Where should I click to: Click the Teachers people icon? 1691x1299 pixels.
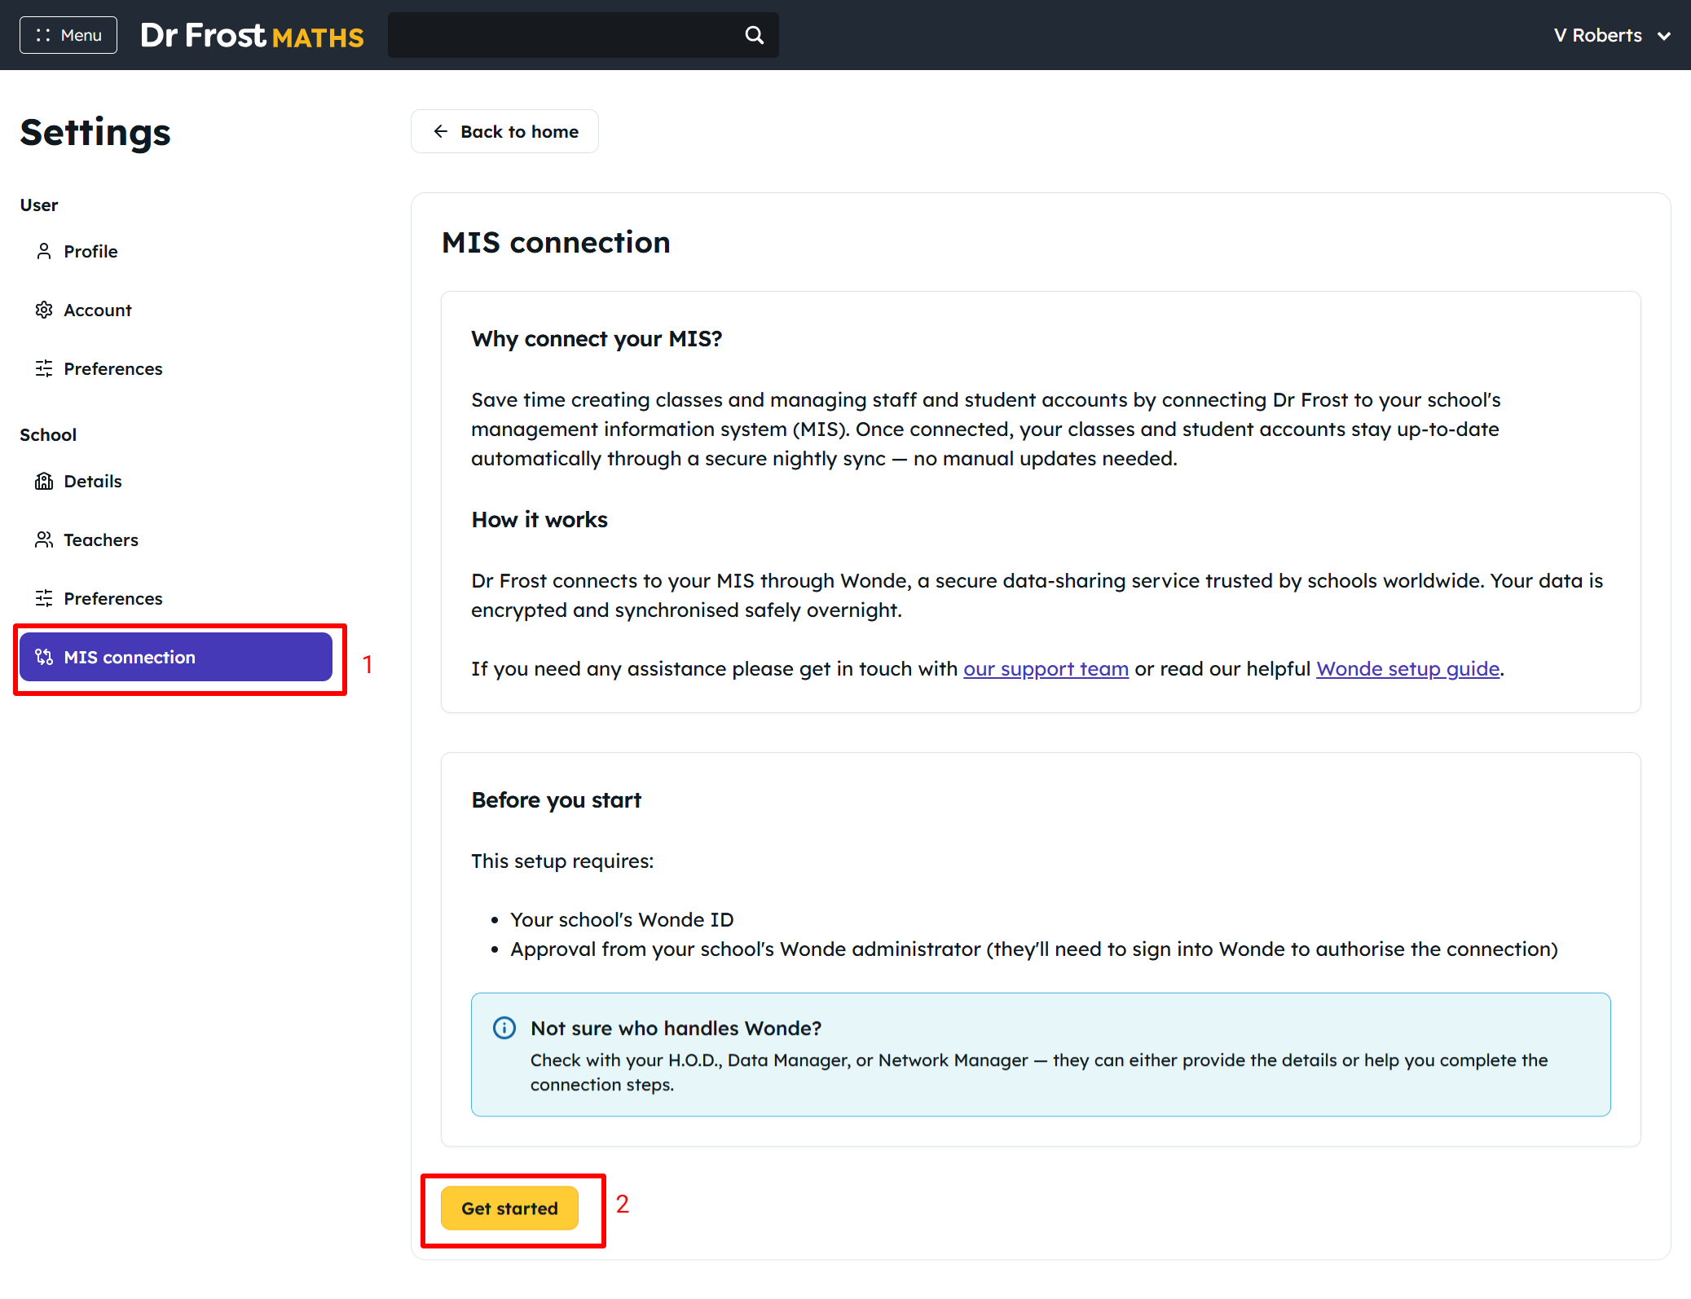click(x=44, y=539)
